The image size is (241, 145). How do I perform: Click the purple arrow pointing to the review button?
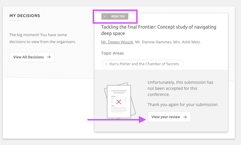[x=117, y=120]
